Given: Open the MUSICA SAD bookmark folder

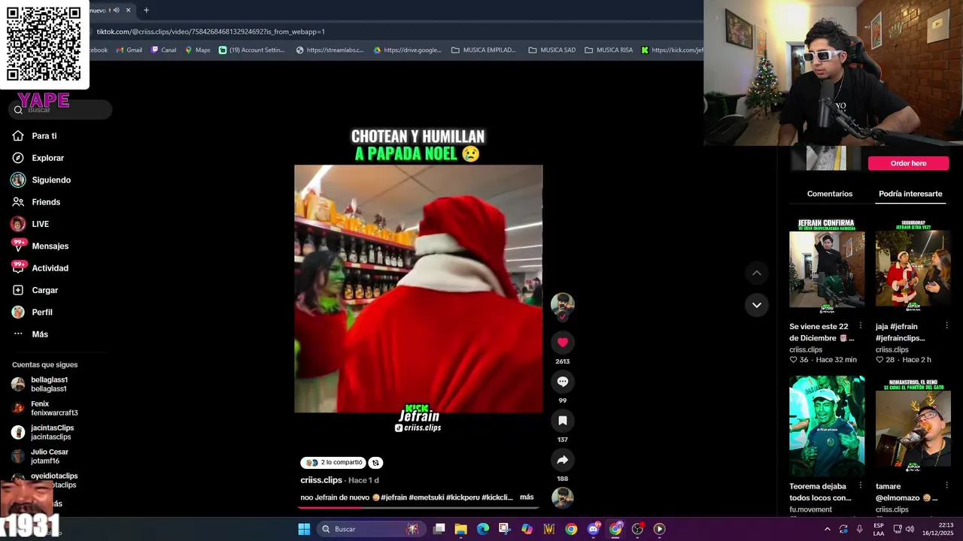Looking at the screenshot, I should [552, 50].
